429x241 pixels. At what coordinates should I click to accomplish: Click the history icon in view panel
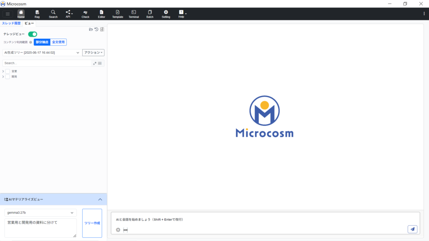96,29
